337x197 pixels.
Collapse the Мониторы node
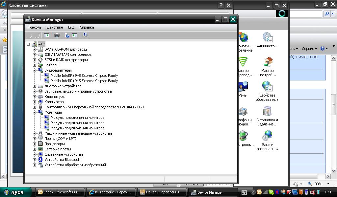click(34, 112)
